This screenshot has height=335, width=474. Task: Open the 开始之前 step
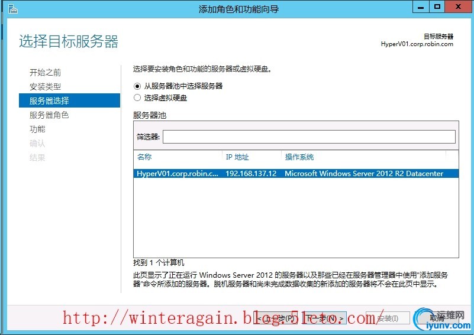(x=45, y=73)
